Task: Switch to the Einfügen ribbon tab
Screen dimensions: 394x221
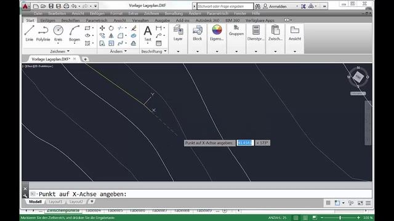Action: coord(47,20)
